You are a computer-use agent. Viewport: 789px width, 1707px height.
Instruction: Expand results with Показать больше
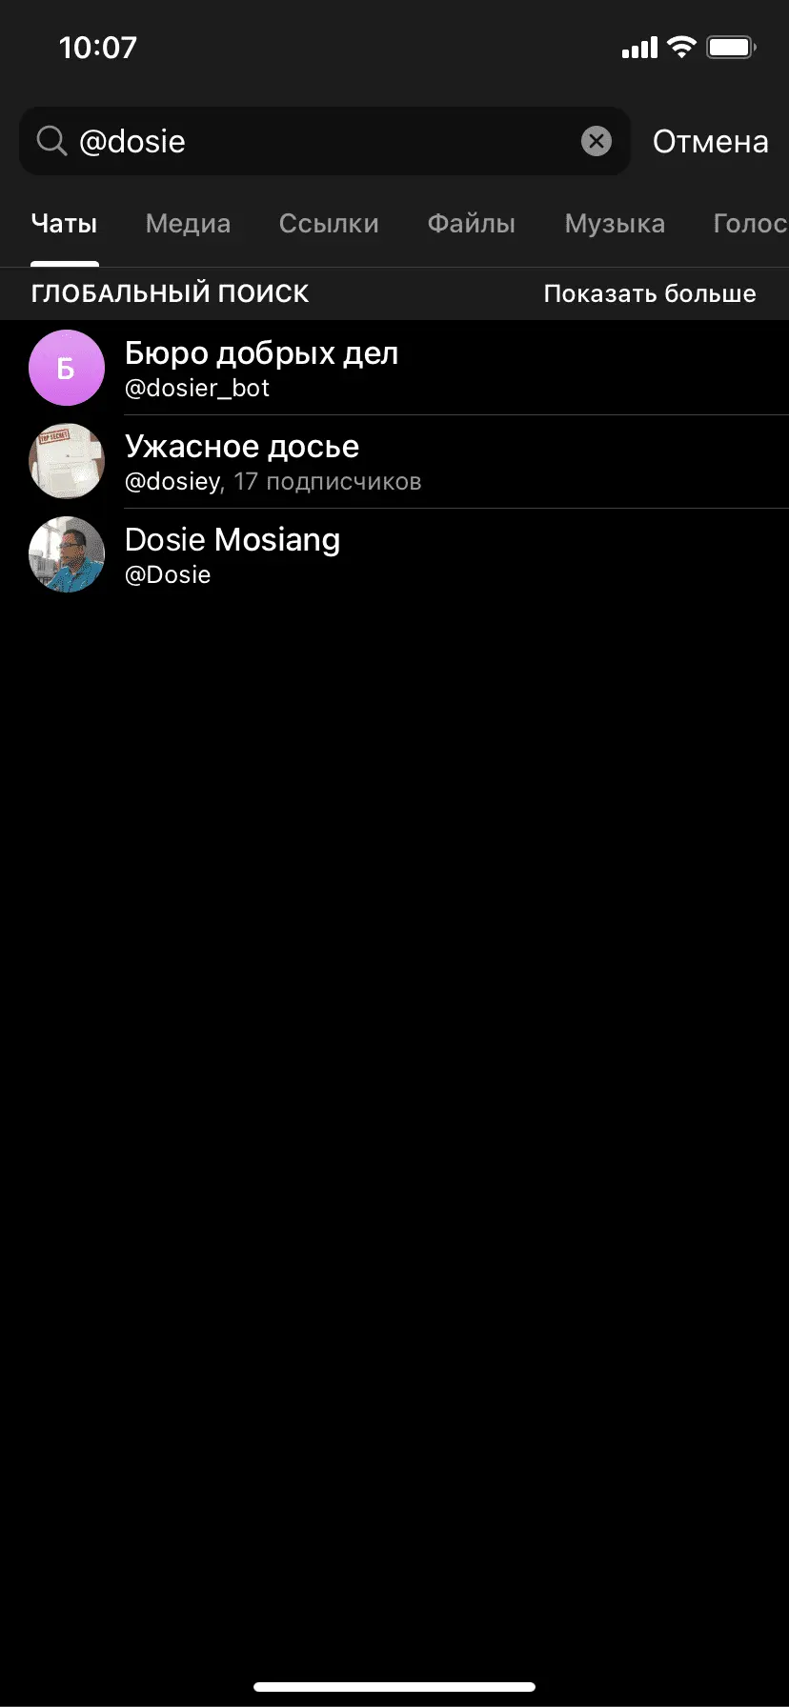(x=650, y=293)
